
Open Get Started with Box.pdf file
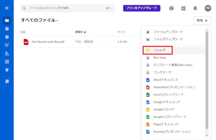(x=48, y=42)
